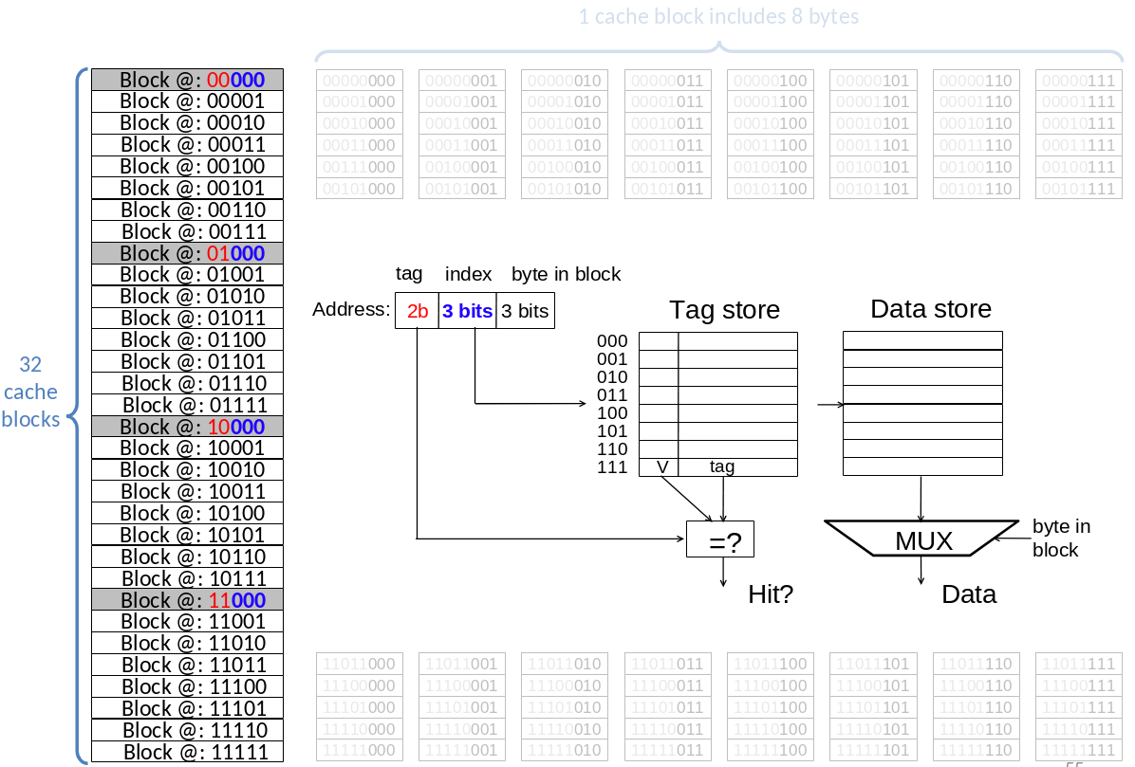Click the highlighted Block @: 01000 row
1135x767 pixels.
coord(187,253)
